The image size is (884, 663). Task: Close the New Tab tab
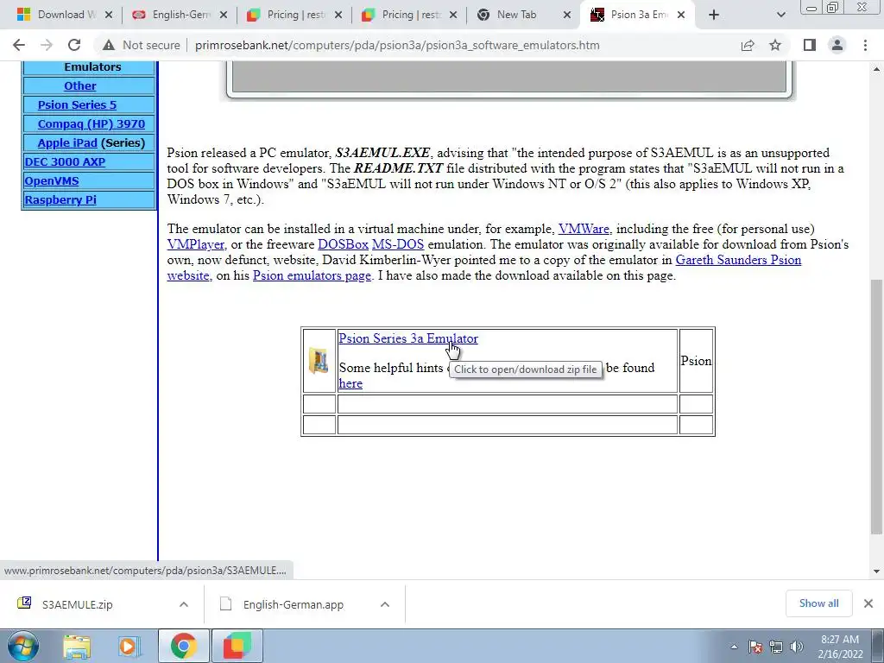(567, 16)
